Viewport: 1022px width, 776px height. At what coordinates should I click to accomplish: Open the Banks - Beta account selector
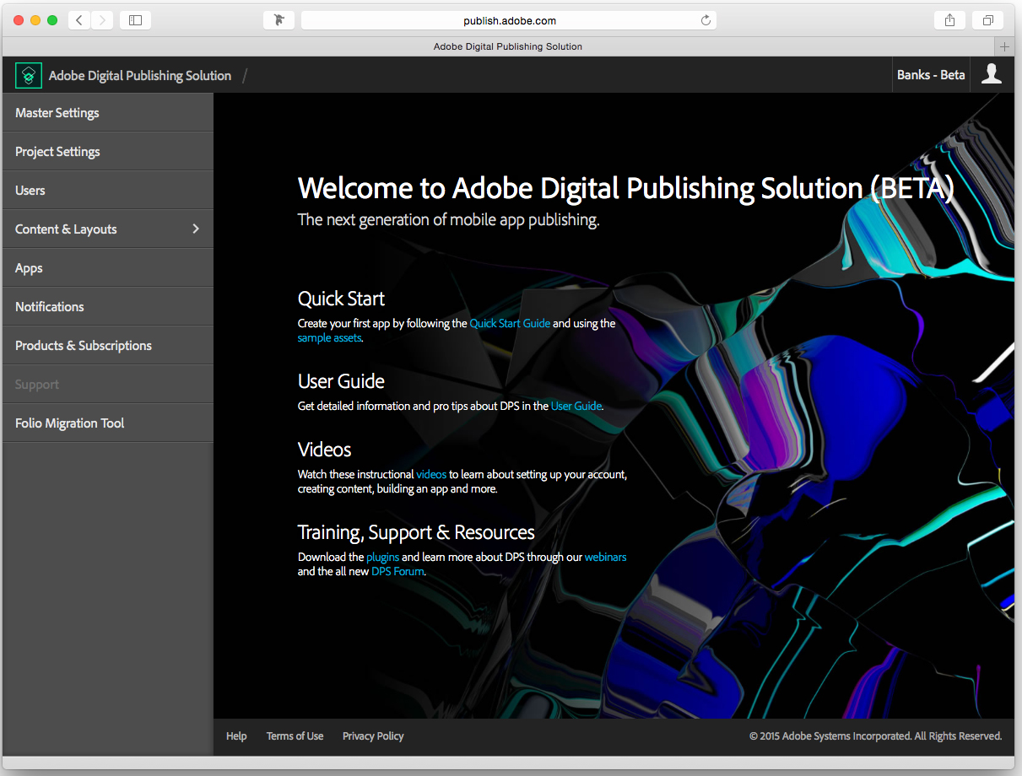[x=931, y=75]
